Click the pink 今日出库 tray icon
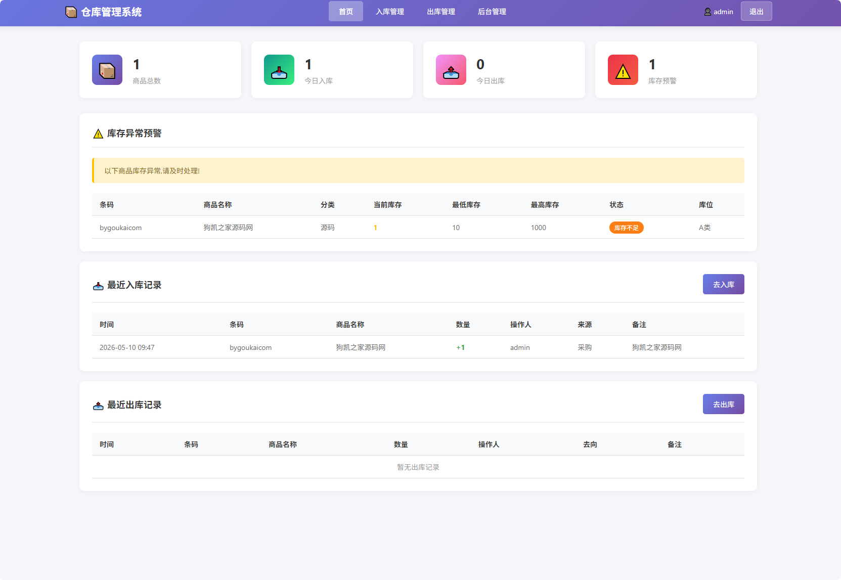Screen dimensions: 841x580 451,70
